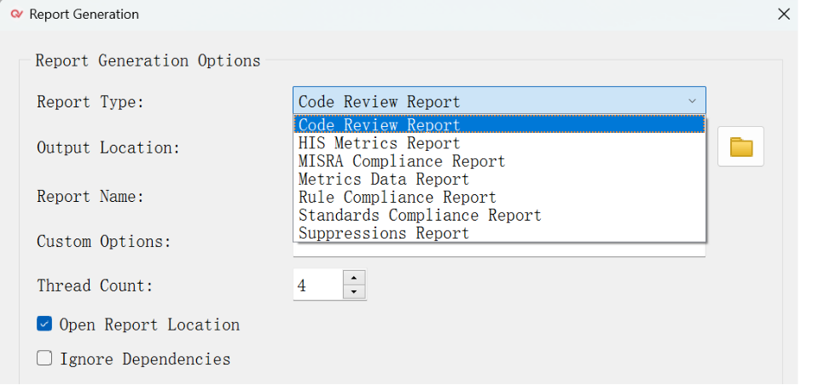
Task: Choose Rule Compliance Report entry
Action: pos(397,198)
